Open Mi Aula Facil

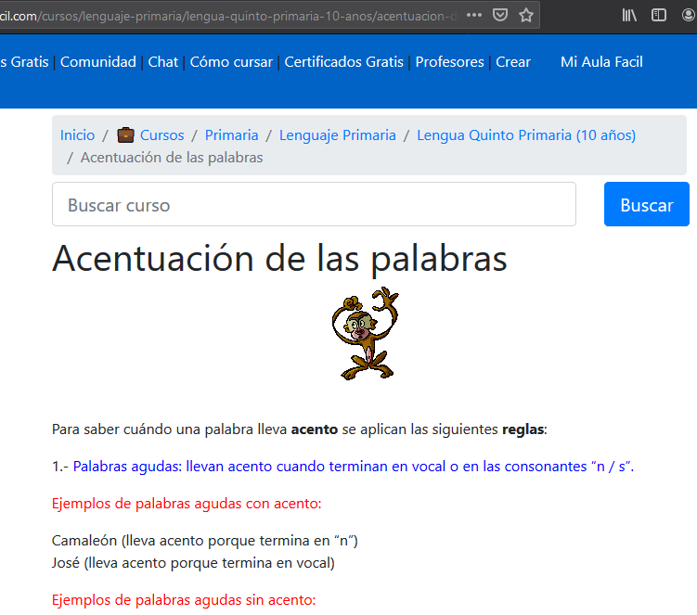tap(601, 62)
